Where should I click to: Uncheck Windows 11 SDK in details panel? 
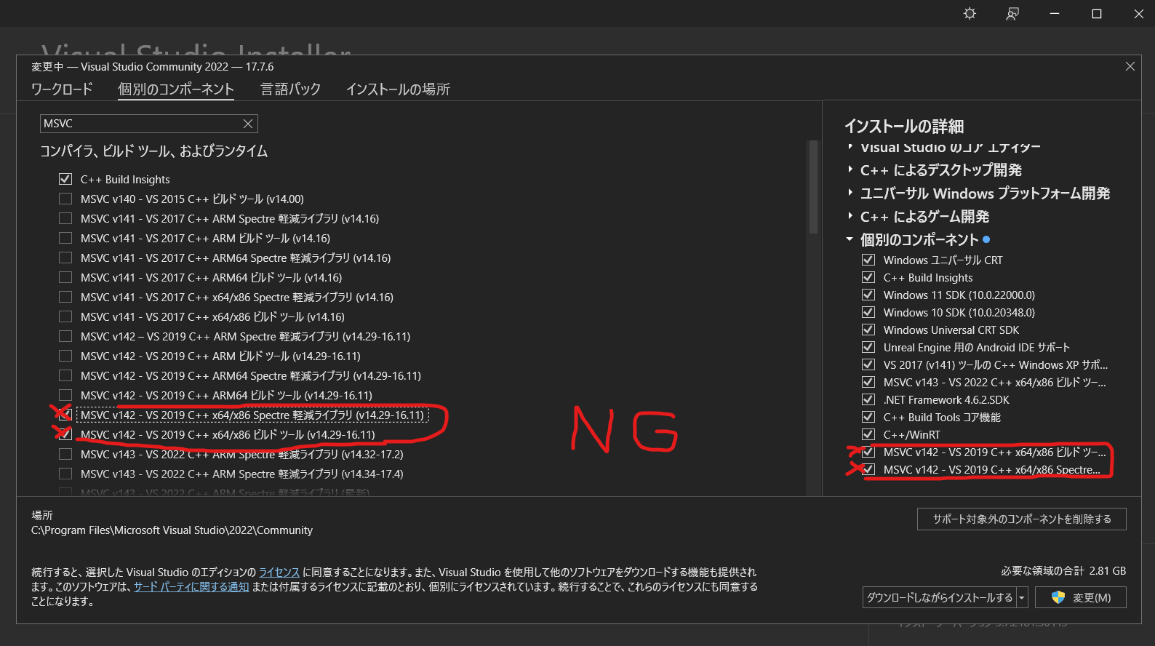[x=868, y=295]
